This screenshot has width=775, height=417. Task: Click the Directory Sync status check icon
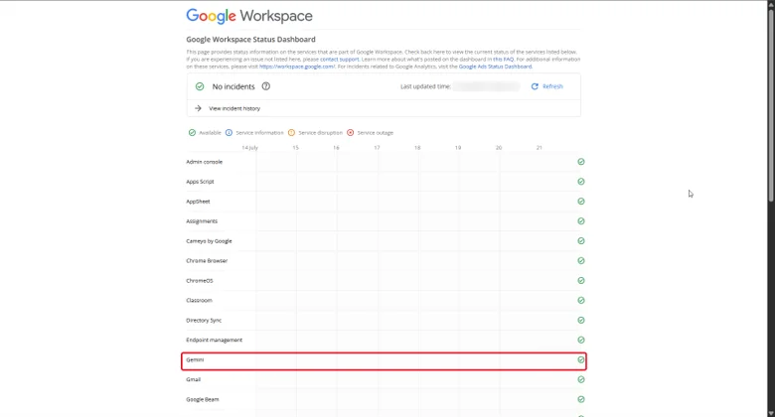[581, 320]
